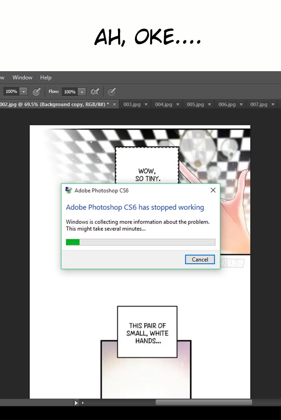Open the Window menu
Screen dimensions: 281x420
[x=22, y=78]
